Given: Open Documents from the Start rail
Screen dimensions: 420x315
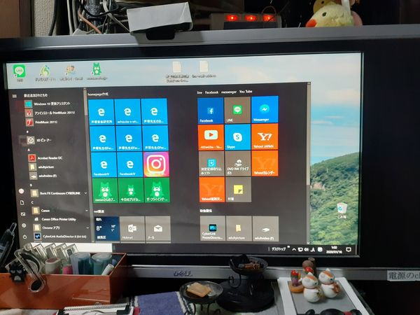Looking at the screenshot, I should coord(22,203).
